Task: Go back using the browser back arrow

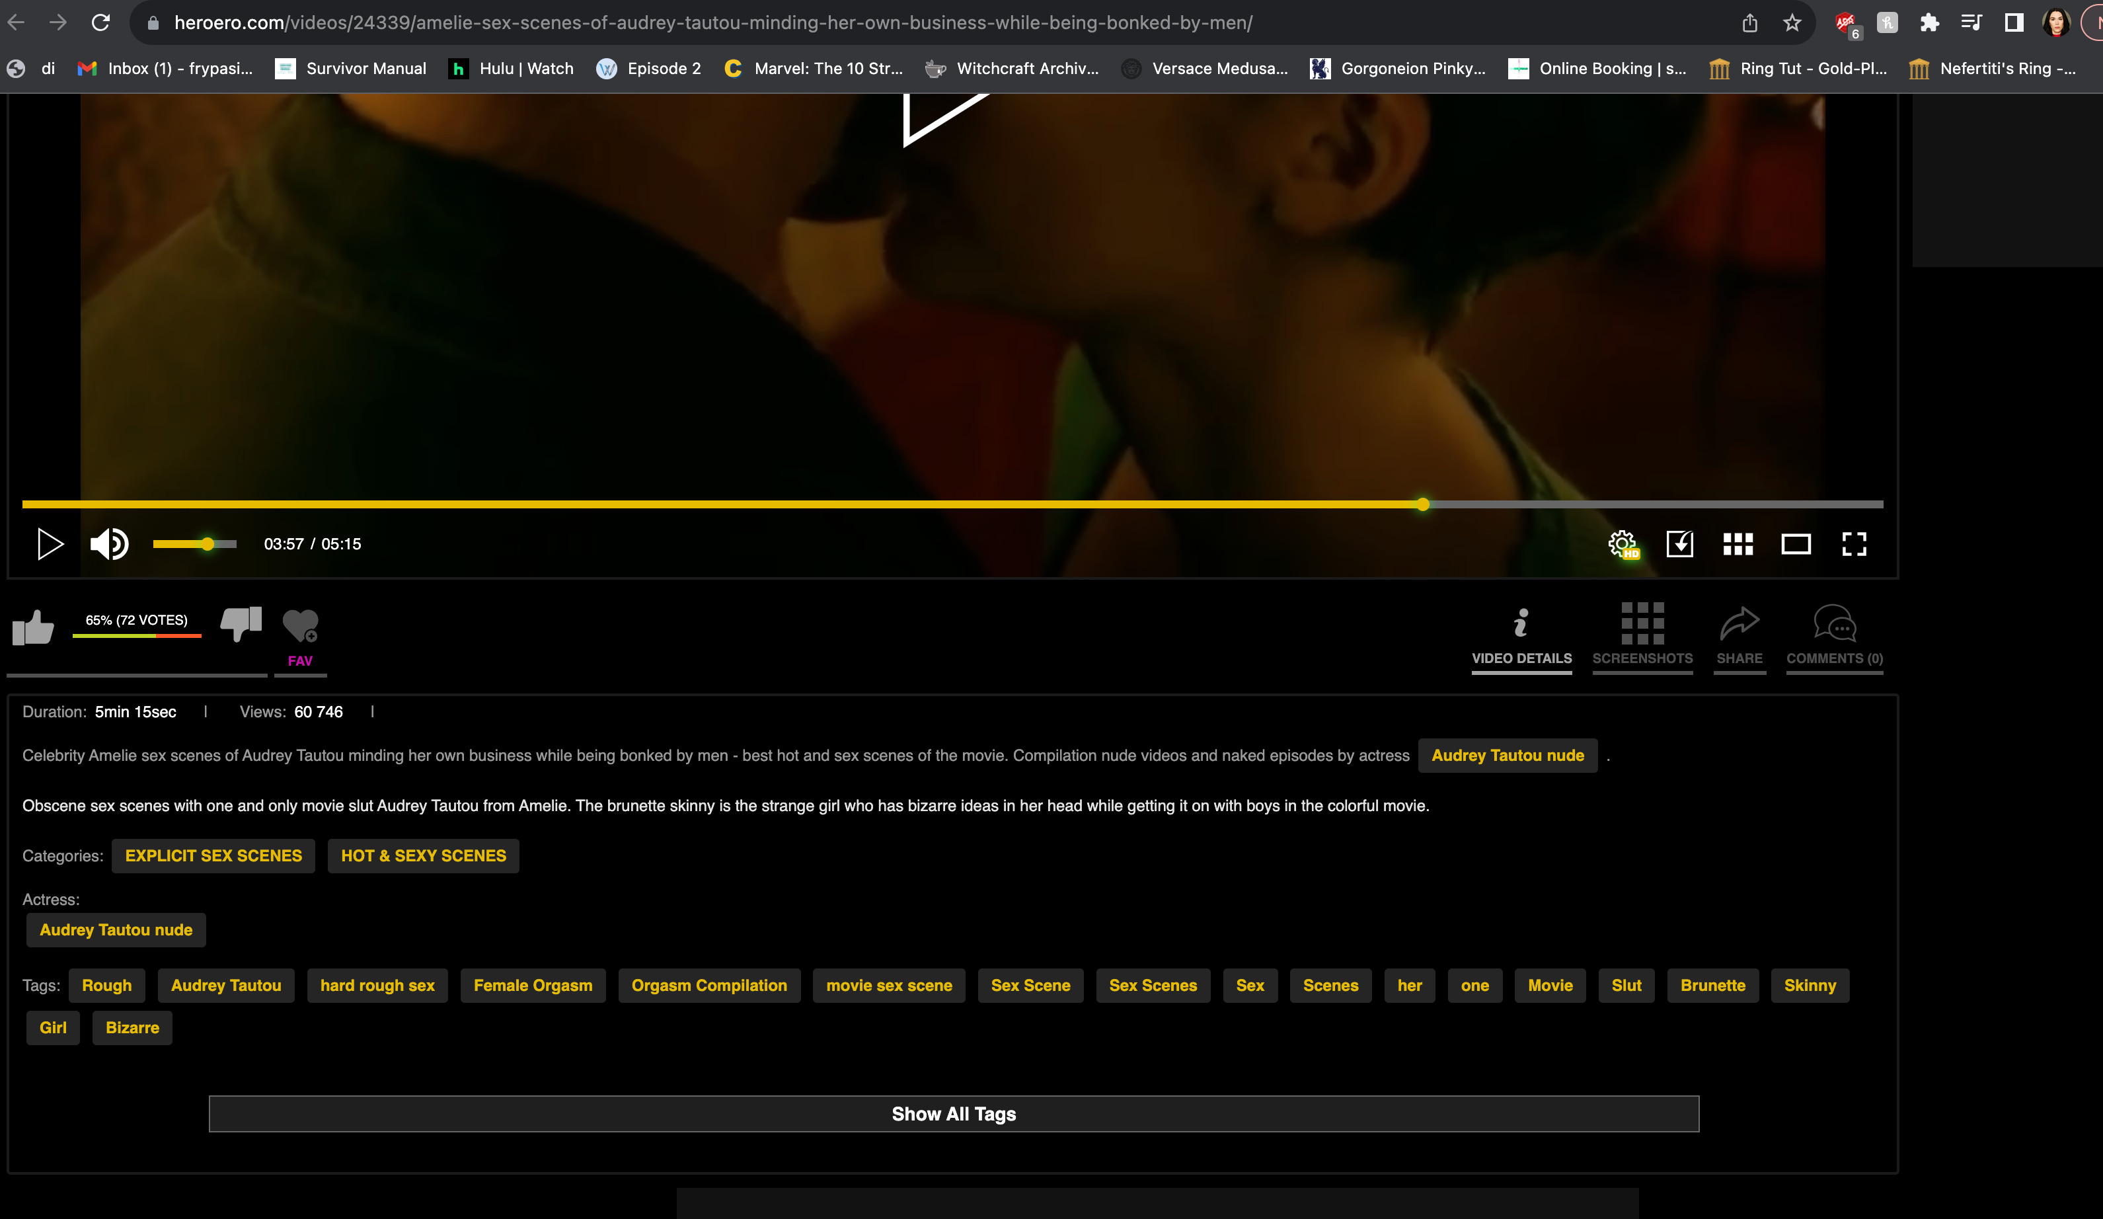Action: pyautogui.click(x=16, y=22)
